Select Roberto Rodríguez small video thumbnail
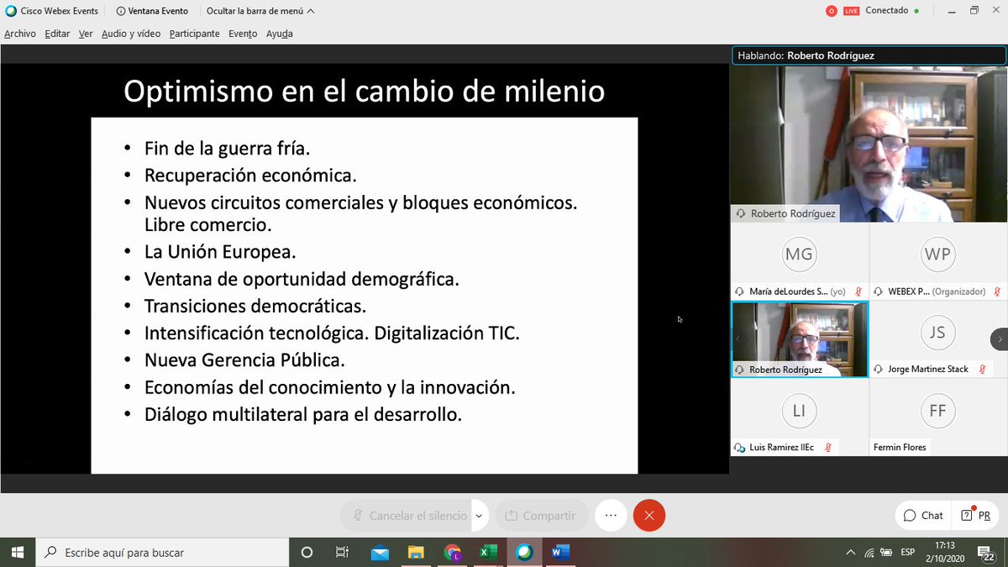The image size is (1008, 567). pos(800,339)
